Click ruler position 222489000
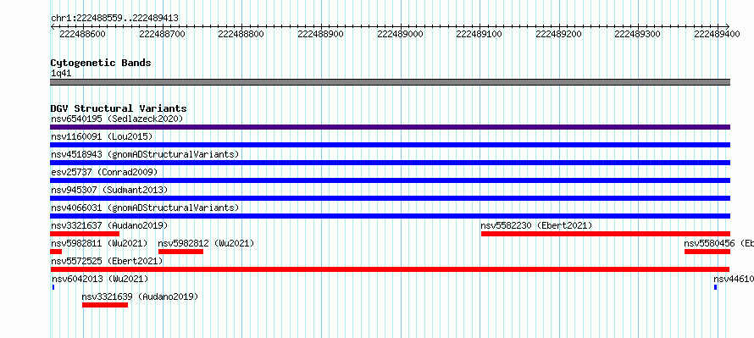The width and height of the screenshot is (754, 338). pyautogui.click(x=400, y=34)
